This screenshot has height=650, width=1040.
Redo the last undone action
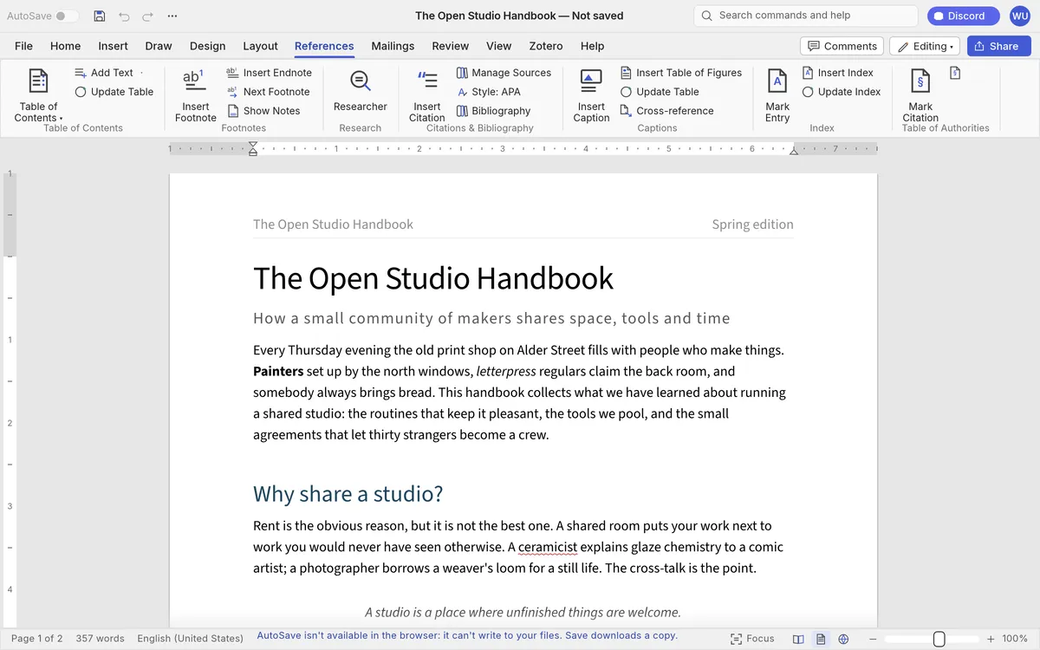(147, 16)
